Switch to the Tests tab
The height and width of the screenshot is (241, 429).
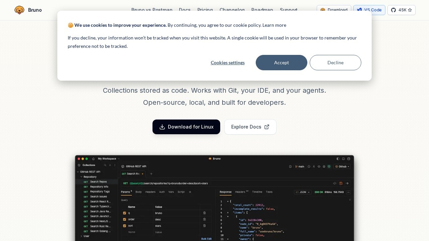(x=269, y=192)
